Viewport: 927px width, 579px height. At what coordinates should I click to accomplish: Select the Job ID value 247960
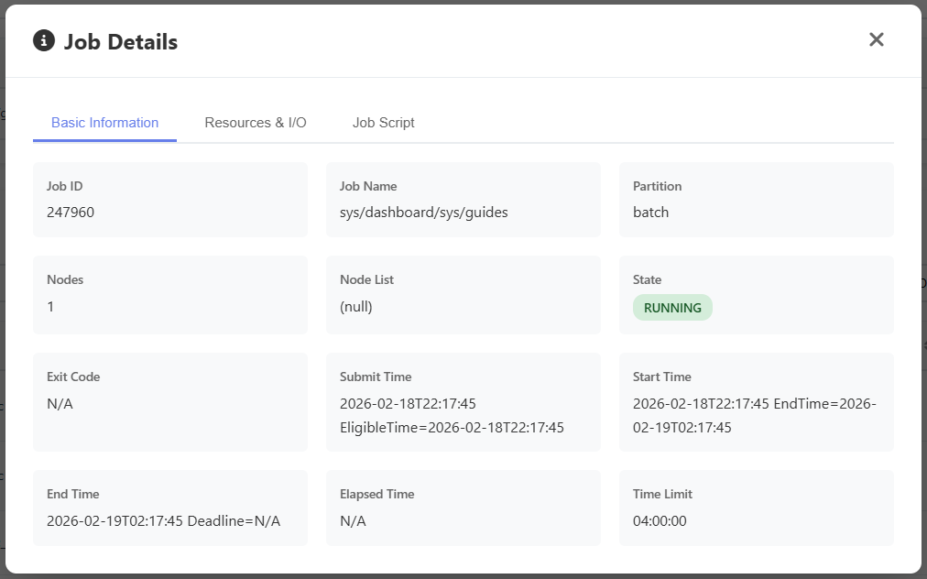pos(71,213)
